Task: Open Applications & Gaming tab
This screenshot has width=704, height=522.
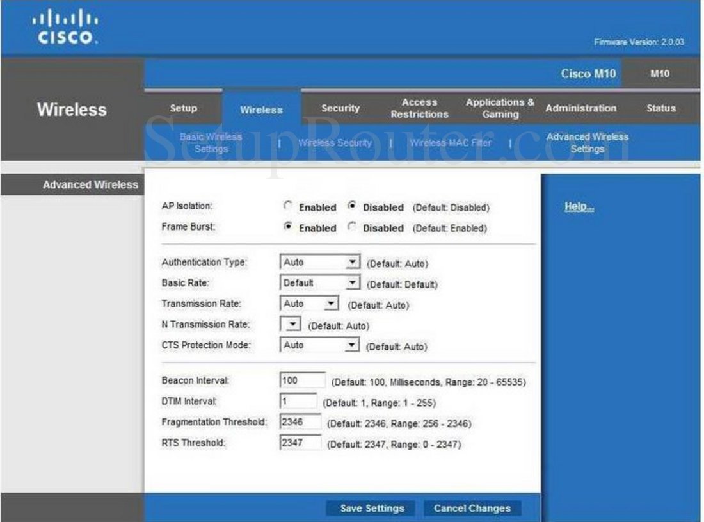Action: (500, 108)
